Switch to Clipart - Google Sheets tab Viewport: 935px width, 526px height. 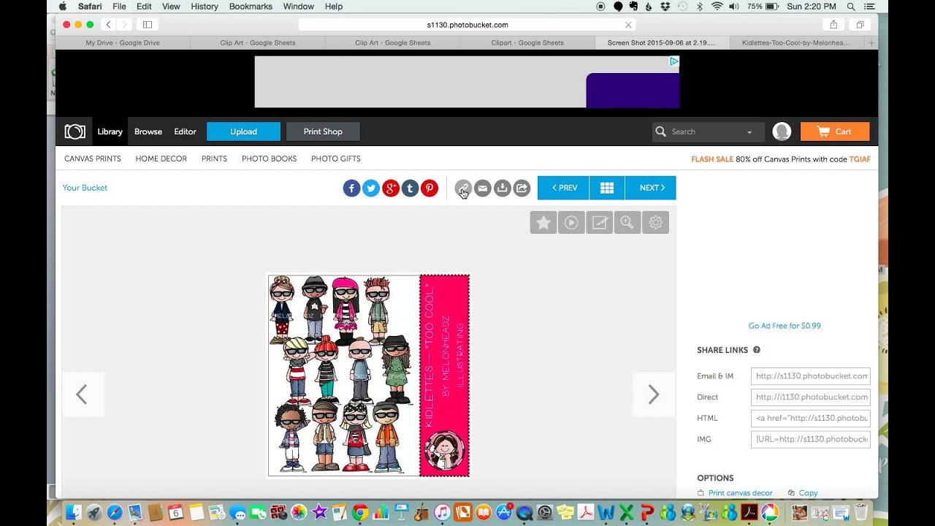point(527,43)
